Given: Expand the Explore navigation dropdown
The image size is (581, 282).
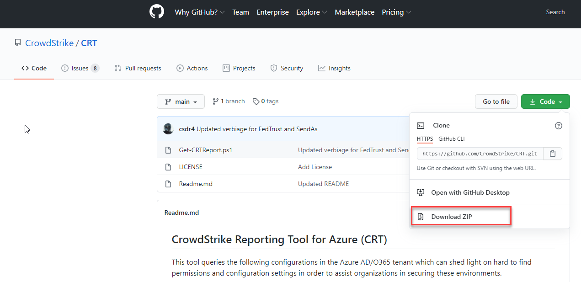Looking at the screenshot, I should [x=311, y=12].
